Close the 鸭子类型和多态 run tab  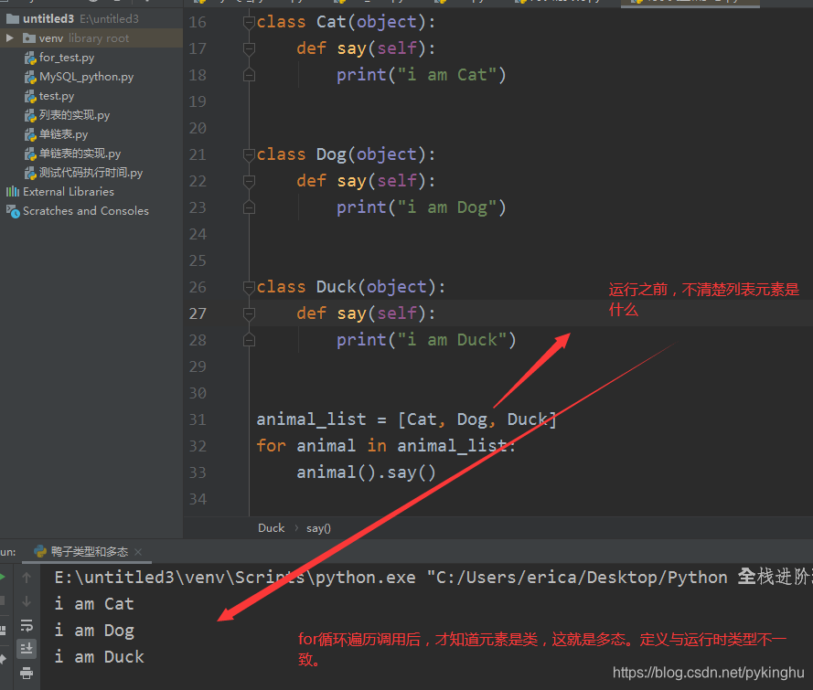138,552
